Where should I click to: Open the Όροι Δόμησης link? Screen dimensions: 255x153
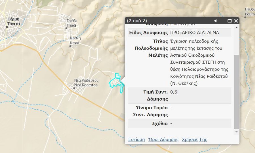[163, 139]
